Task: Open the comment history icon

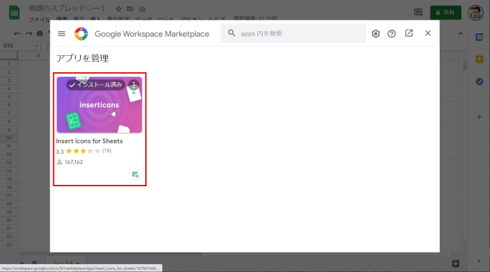Action: pyautogui.click(x=418, y=12)
